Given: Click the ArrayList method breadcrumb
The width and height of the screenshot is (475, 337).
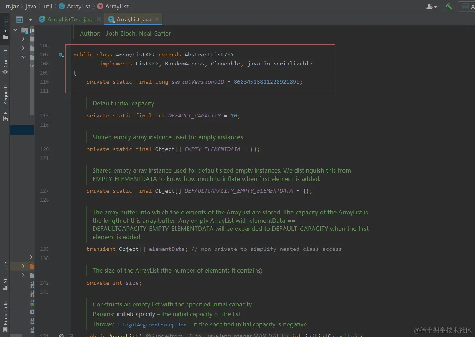Looking at the screenshot, I should point(113,6).
